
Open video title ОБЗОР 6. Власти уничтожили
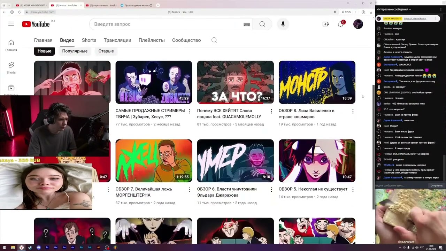[227, 192]
